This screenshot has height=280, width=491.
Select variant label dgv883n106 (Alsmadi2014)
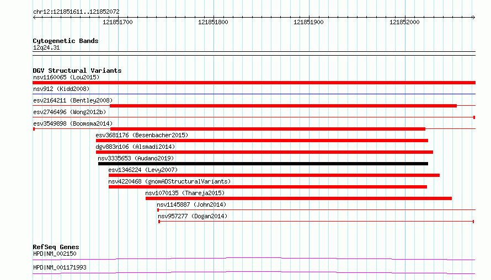(x=135, y=147)
